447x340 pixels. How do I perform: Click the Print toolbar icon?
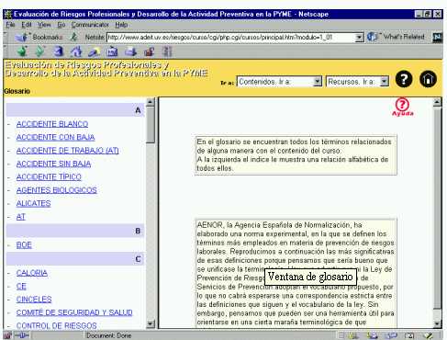click(x=130, y=51)
